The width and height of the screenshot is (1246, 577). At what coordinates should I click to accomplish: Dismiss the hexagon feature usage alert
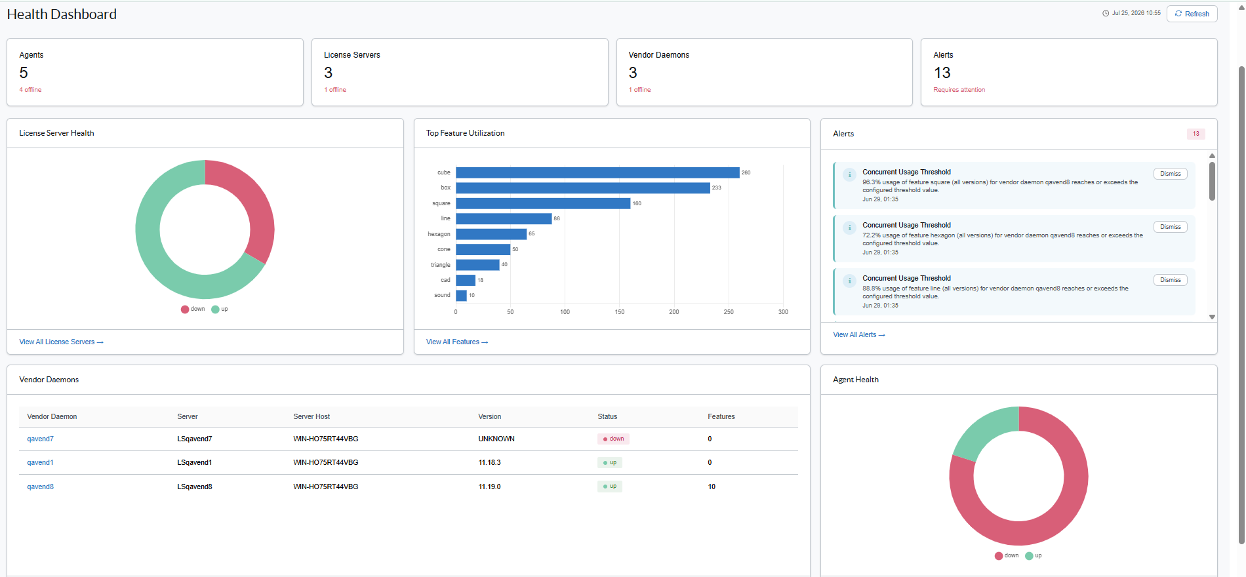pyautogui.click(x=1170, y=227)
